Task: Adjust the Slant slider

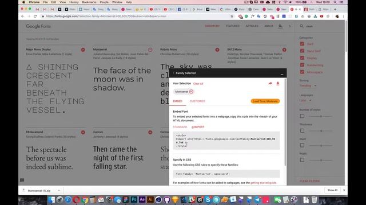Action: click(321, 146)
